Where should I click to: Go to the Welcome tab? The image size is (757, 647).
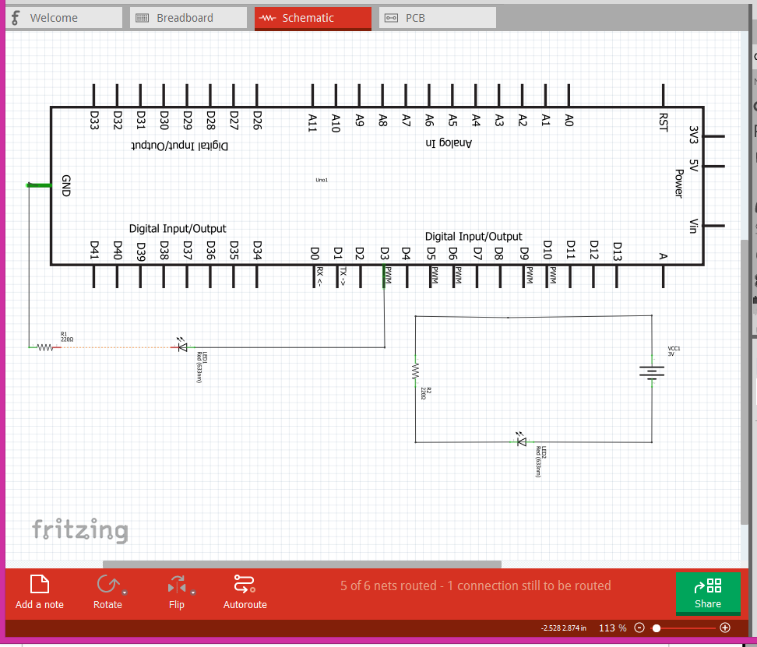(x=64, y=16)
